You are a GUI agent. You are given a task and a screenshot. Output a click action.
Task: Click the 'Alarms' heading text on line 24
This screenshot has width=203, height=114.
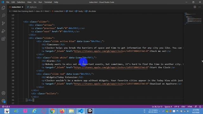pos(51,61)
